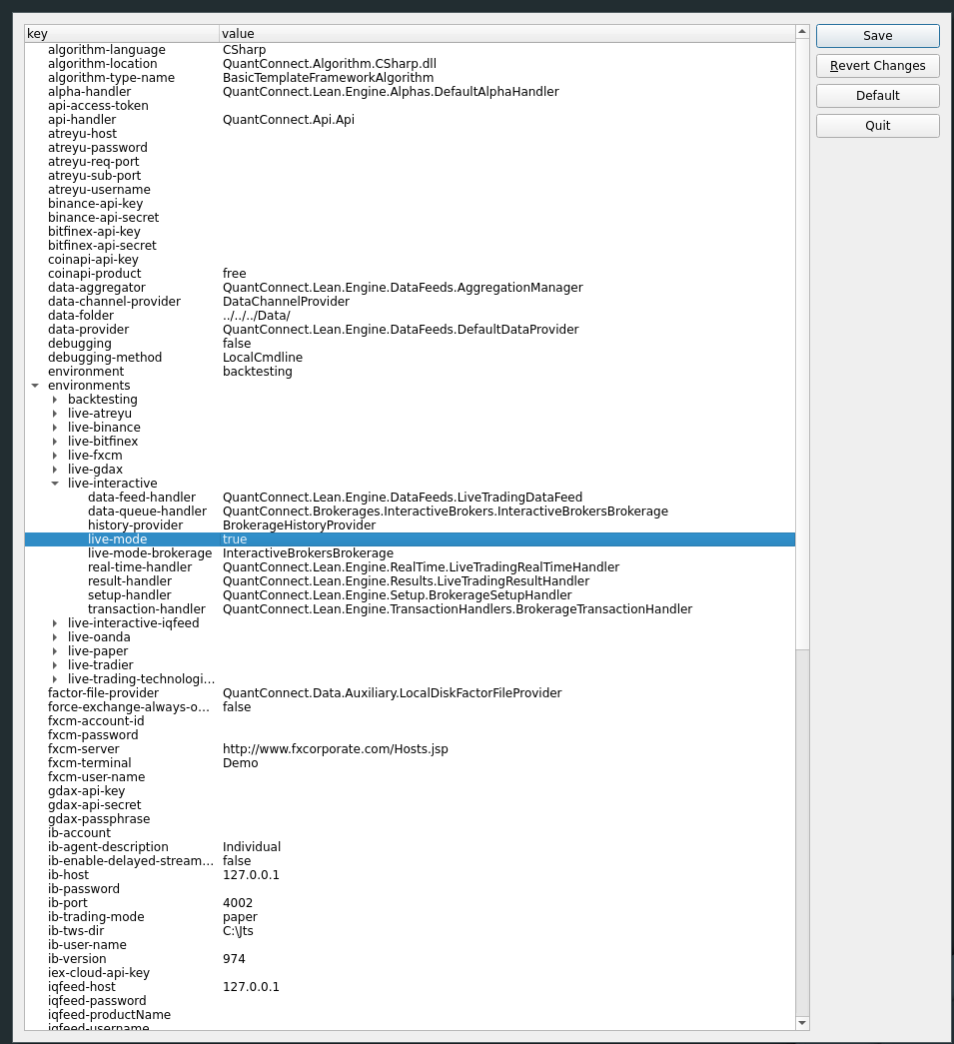The height and width of the screenshot is (1044, 954).
Task: Click the vertical scrollbar thumb
Action: tap(802, 344)
